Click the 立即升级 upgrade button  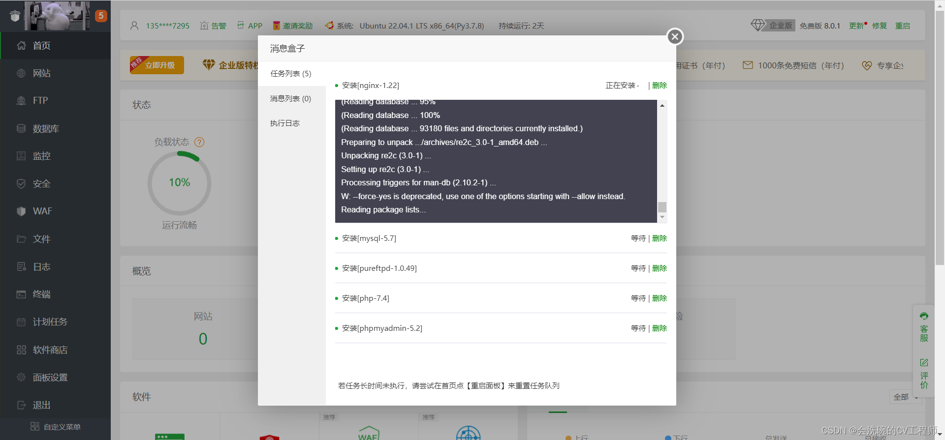157,65
